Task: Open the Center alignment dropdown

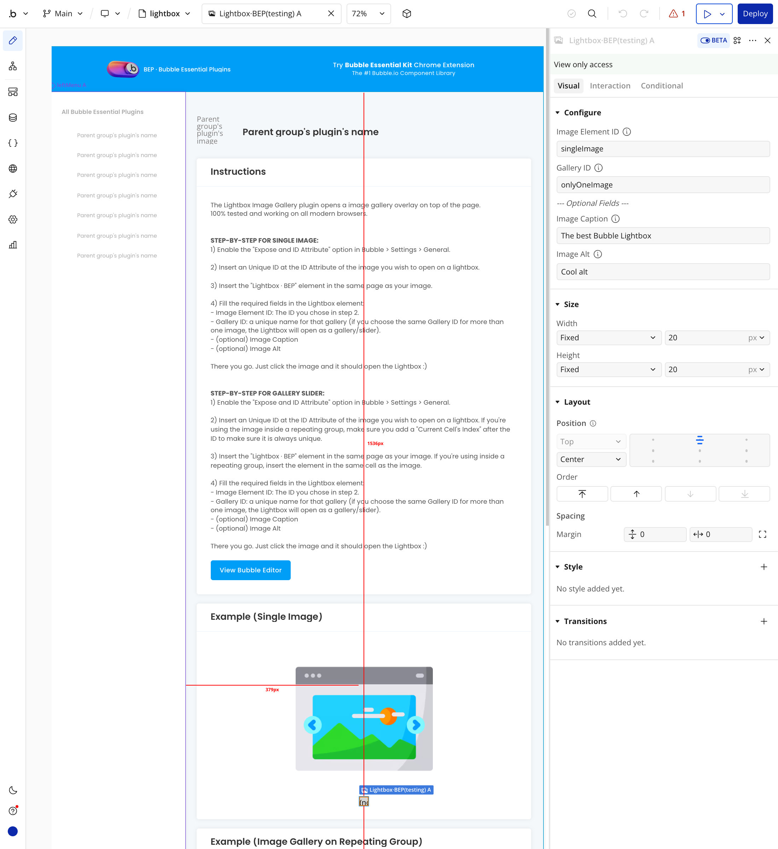Action: (591, 459)
